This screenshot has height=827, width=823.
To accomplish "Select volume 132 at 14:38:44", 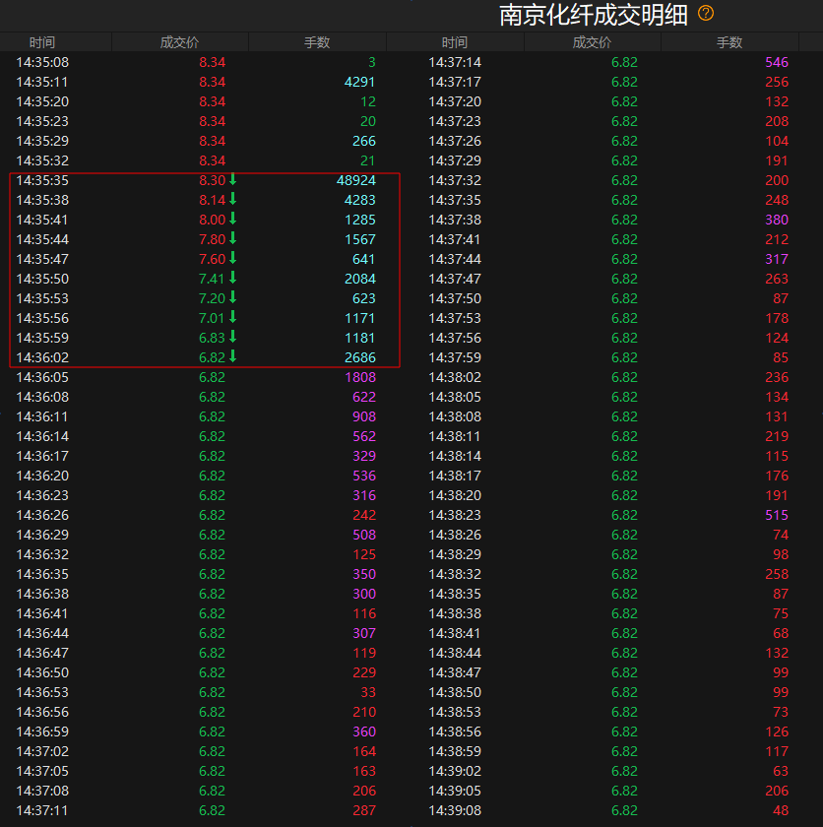I will tap(777, 653).
